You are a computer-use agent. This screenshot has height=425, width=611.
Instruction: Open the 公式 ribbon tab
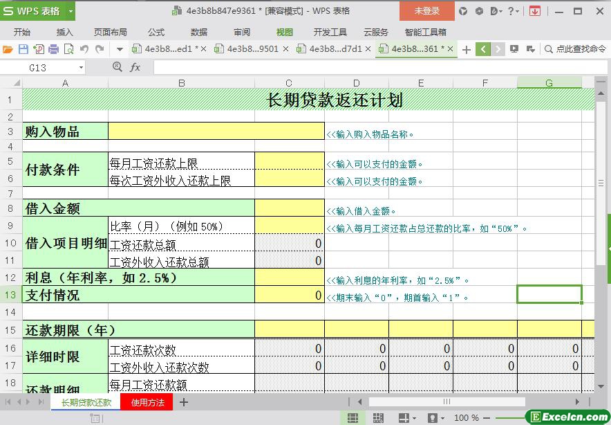point(156,32)
